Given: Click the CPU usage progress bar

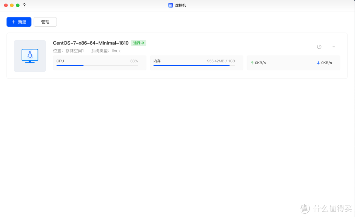Looking at the screenshot, I should click(x=97, y=66).
